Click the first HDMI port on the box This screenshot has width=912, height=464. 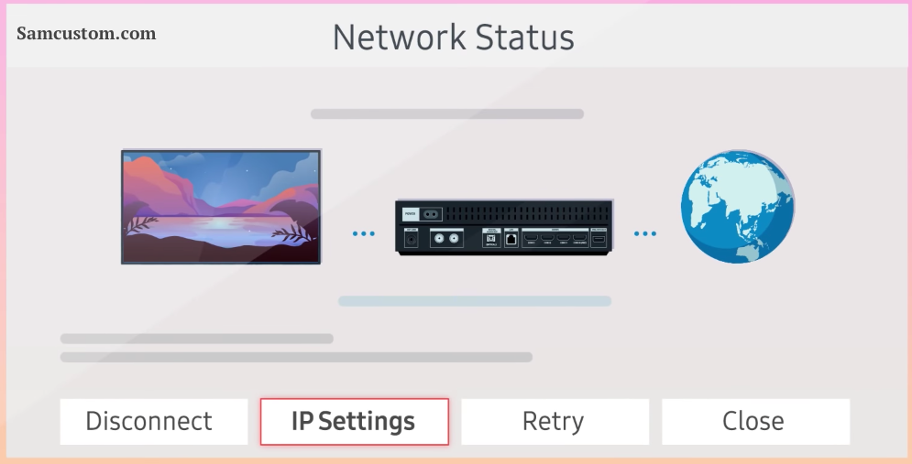point(531,238)
